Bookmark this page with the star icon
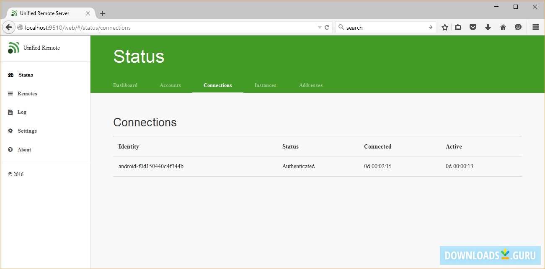The width and height of the screenshot is (545, 269). [x=445, y=27]
